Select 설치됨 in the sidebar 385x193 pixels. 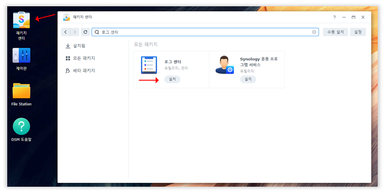click(76, 46)
